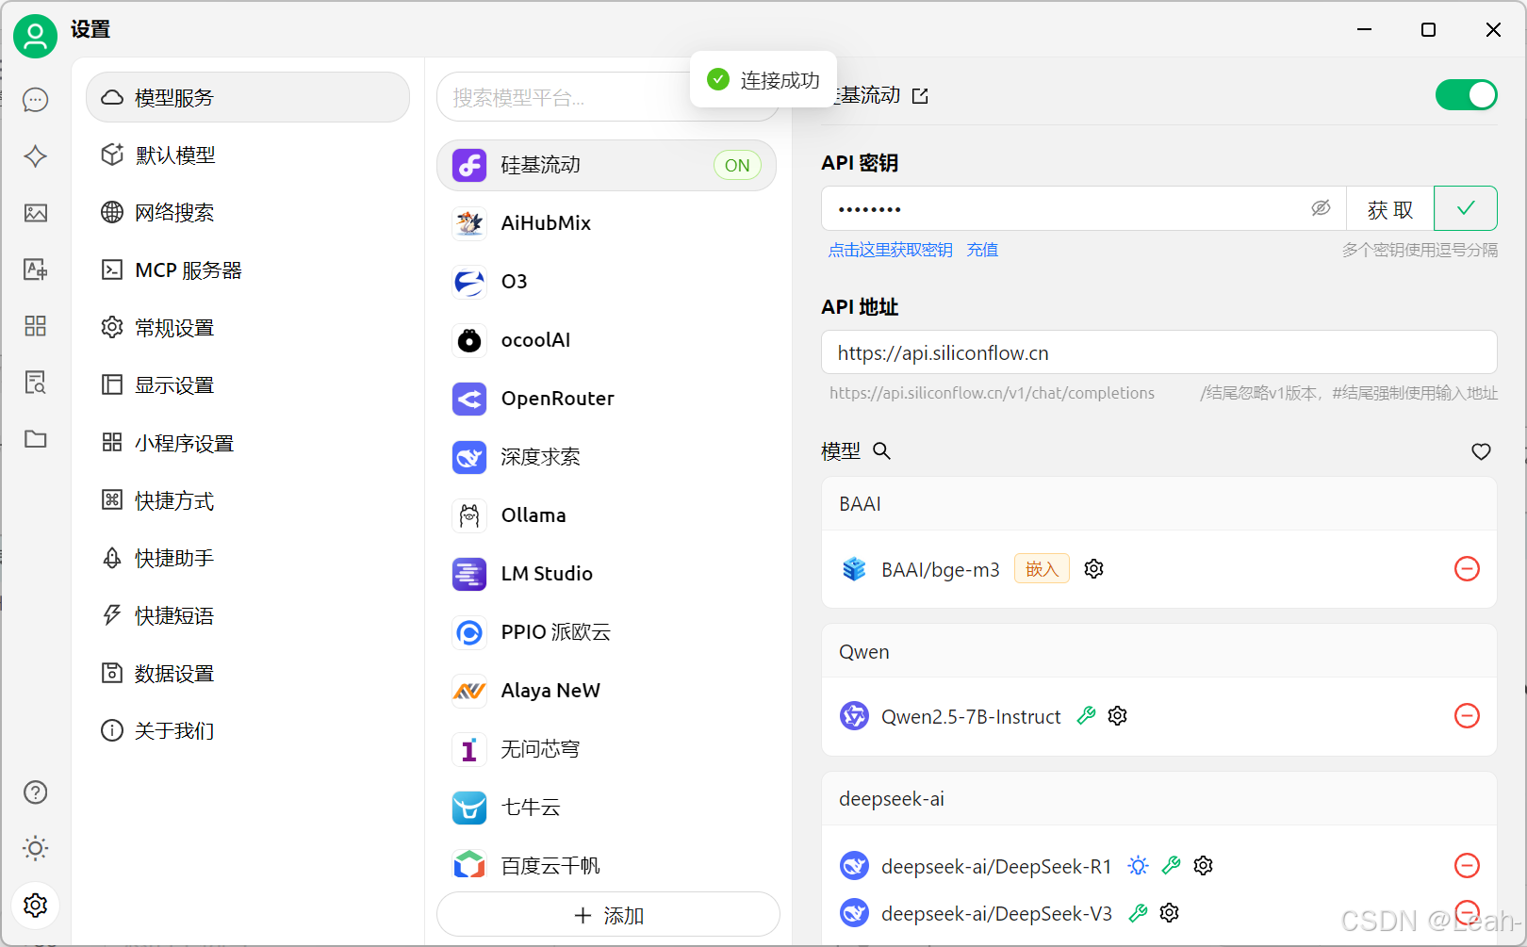Open the mini apps grid icon

coord(35,326)
